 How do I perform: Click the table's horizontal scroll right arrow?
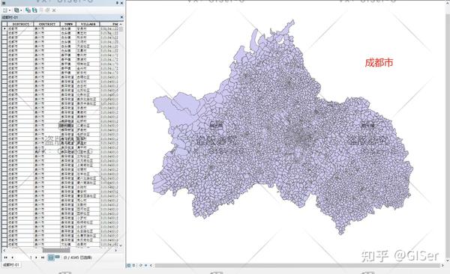pos(116,250)
